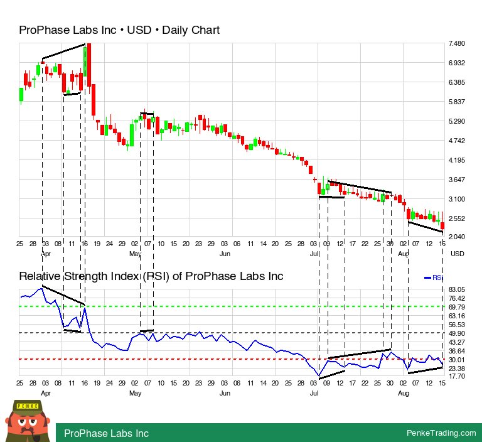Click the 76.42 RSI axis value
Image resolution: width=482 pixels, height=442 pixels.
point(456,298)
